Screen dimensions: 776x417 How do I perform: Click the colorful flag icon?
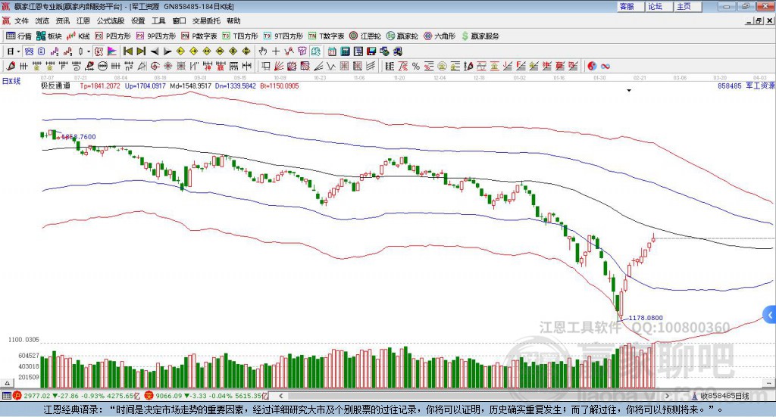pos(112,51)
